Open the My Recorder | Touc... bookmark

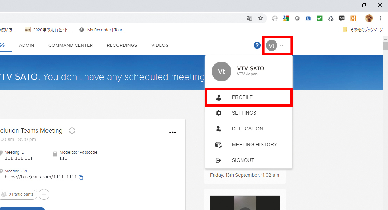tap(103, 30)
